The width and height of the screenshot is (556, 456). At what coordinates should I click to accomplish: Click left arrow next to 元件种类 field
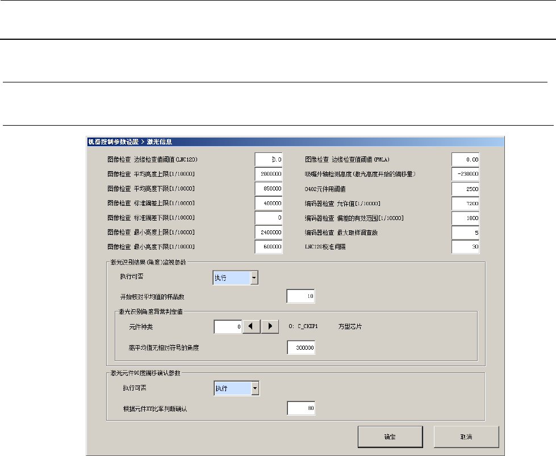pos(252,327)
